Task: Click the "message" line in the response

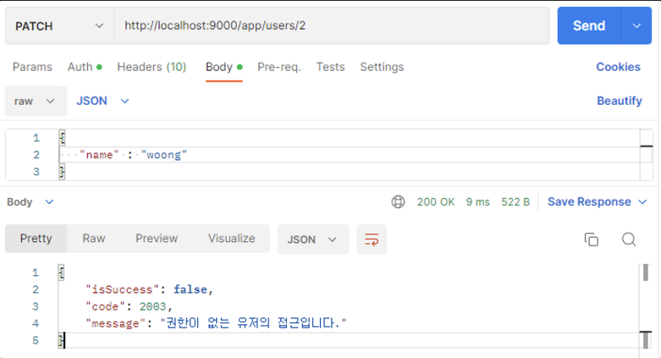Action: pos(216,323)
